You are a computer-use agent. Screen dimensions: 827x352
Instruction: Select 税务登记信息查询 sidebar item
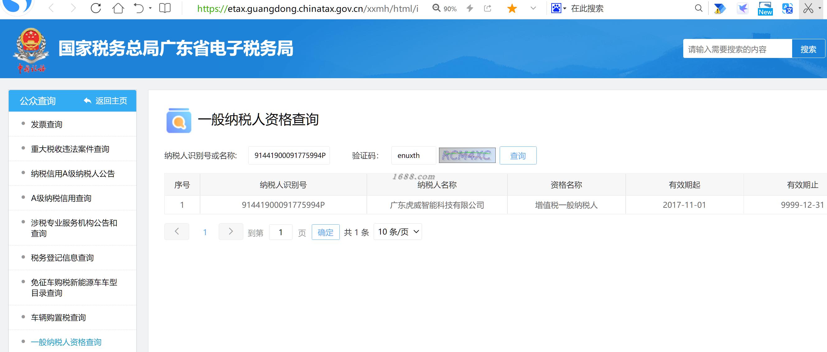pos(62,258)
